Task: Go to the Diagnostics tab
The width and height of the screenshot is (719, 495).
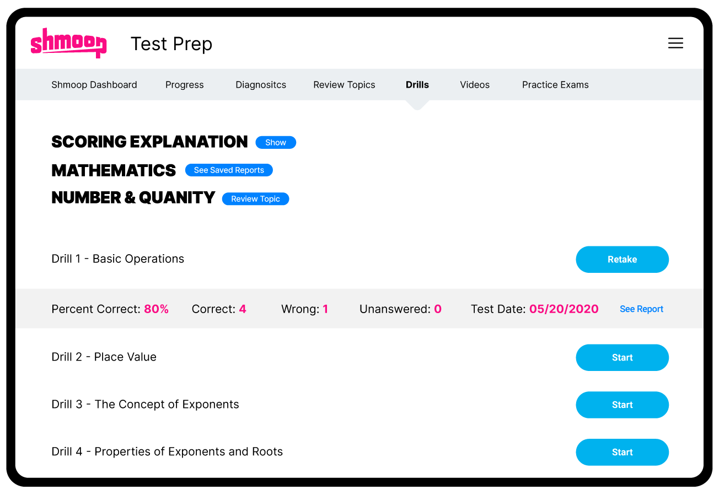Action: pos(261,85)
